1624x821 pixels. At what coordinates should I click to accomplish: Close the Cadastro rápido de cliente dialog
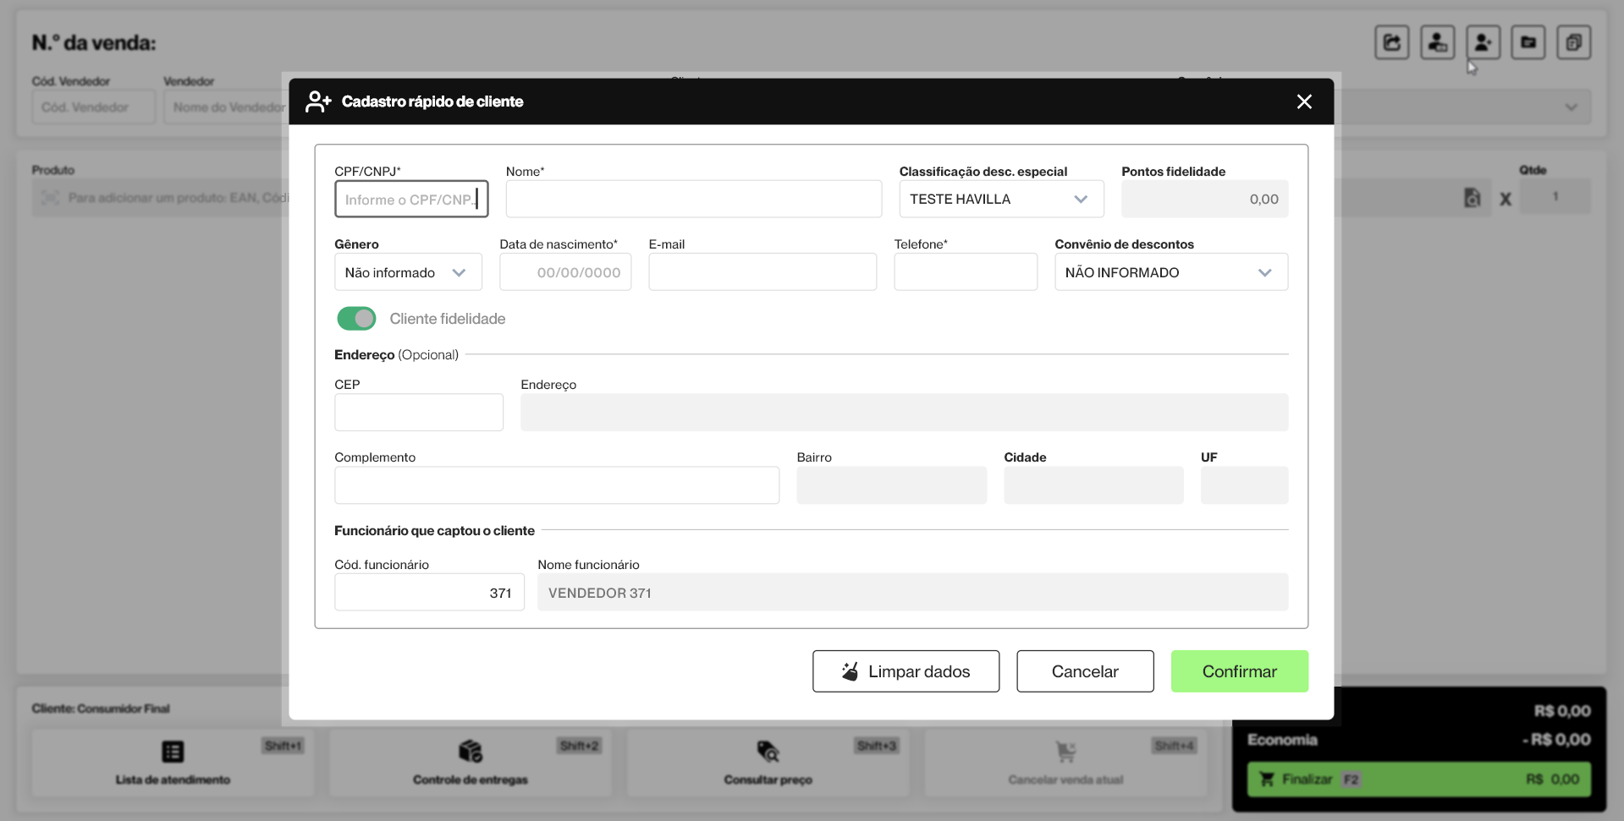(x=1304, y=101)
